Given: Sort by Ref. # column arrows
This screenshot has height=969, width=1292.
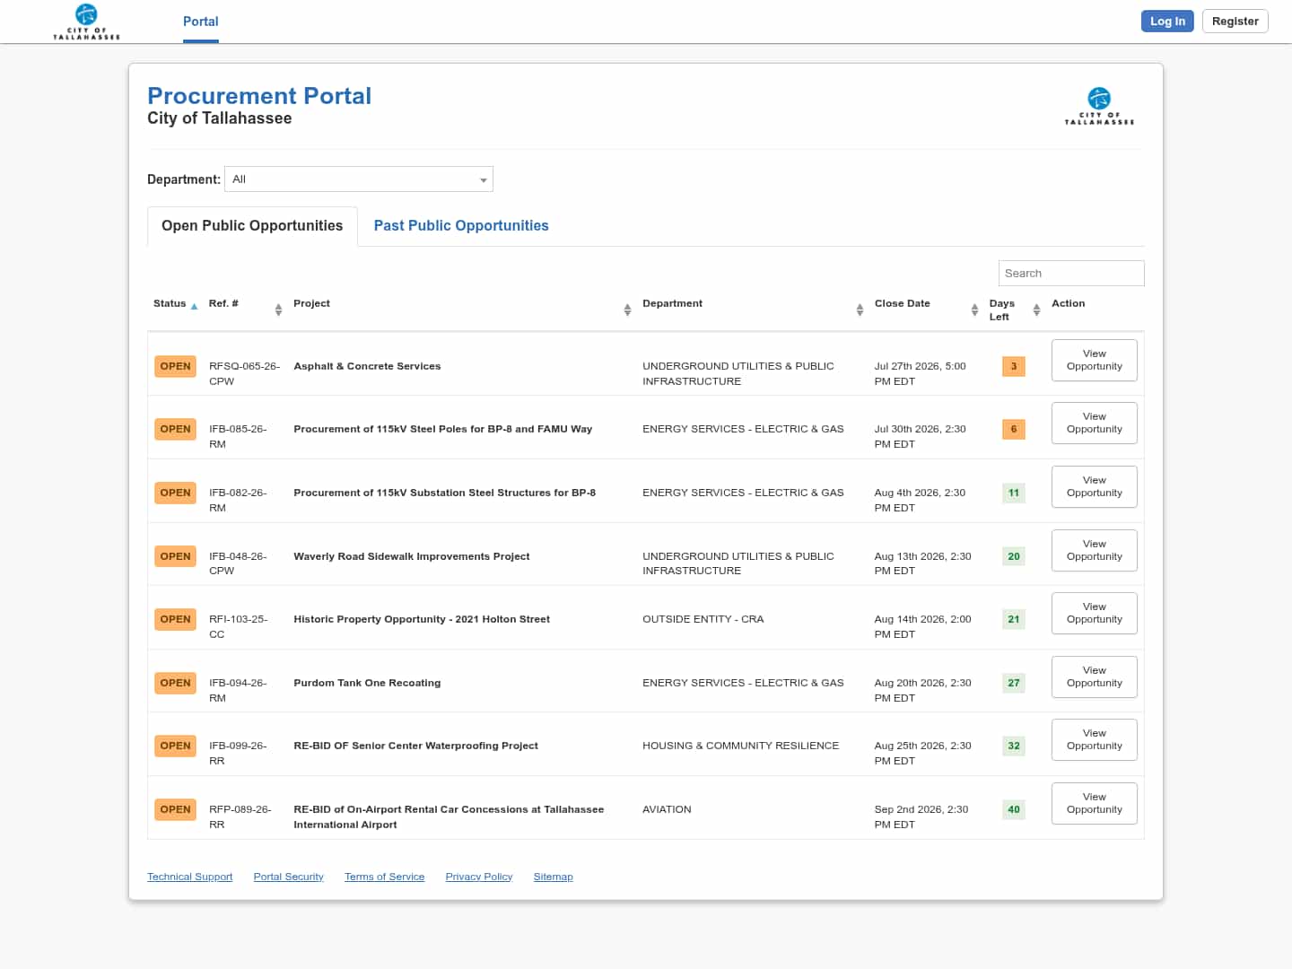Looking at the screenshot, I should click(x=278, y=310).
